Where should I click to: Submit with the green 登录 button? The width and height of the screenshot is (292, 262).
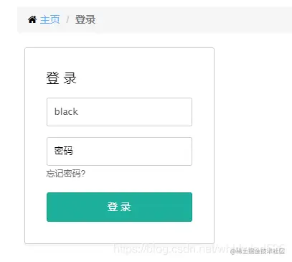[x=119, y=207]
